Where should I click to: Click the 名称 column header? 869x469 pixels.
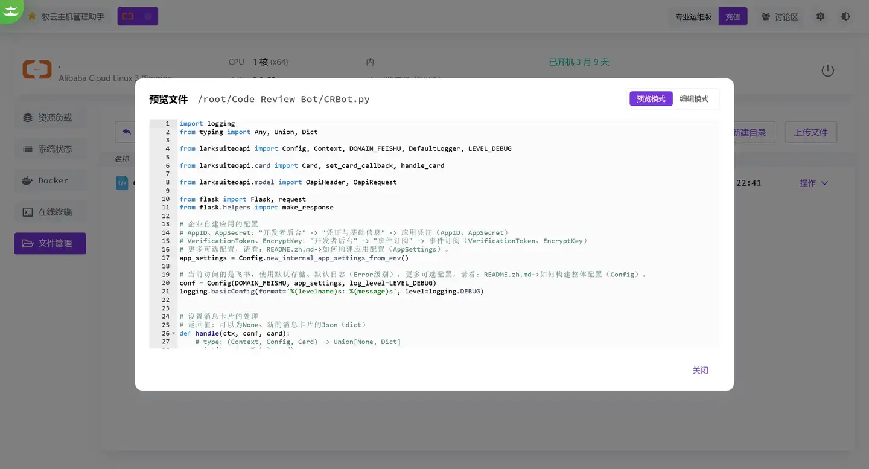tap(122, 159)
